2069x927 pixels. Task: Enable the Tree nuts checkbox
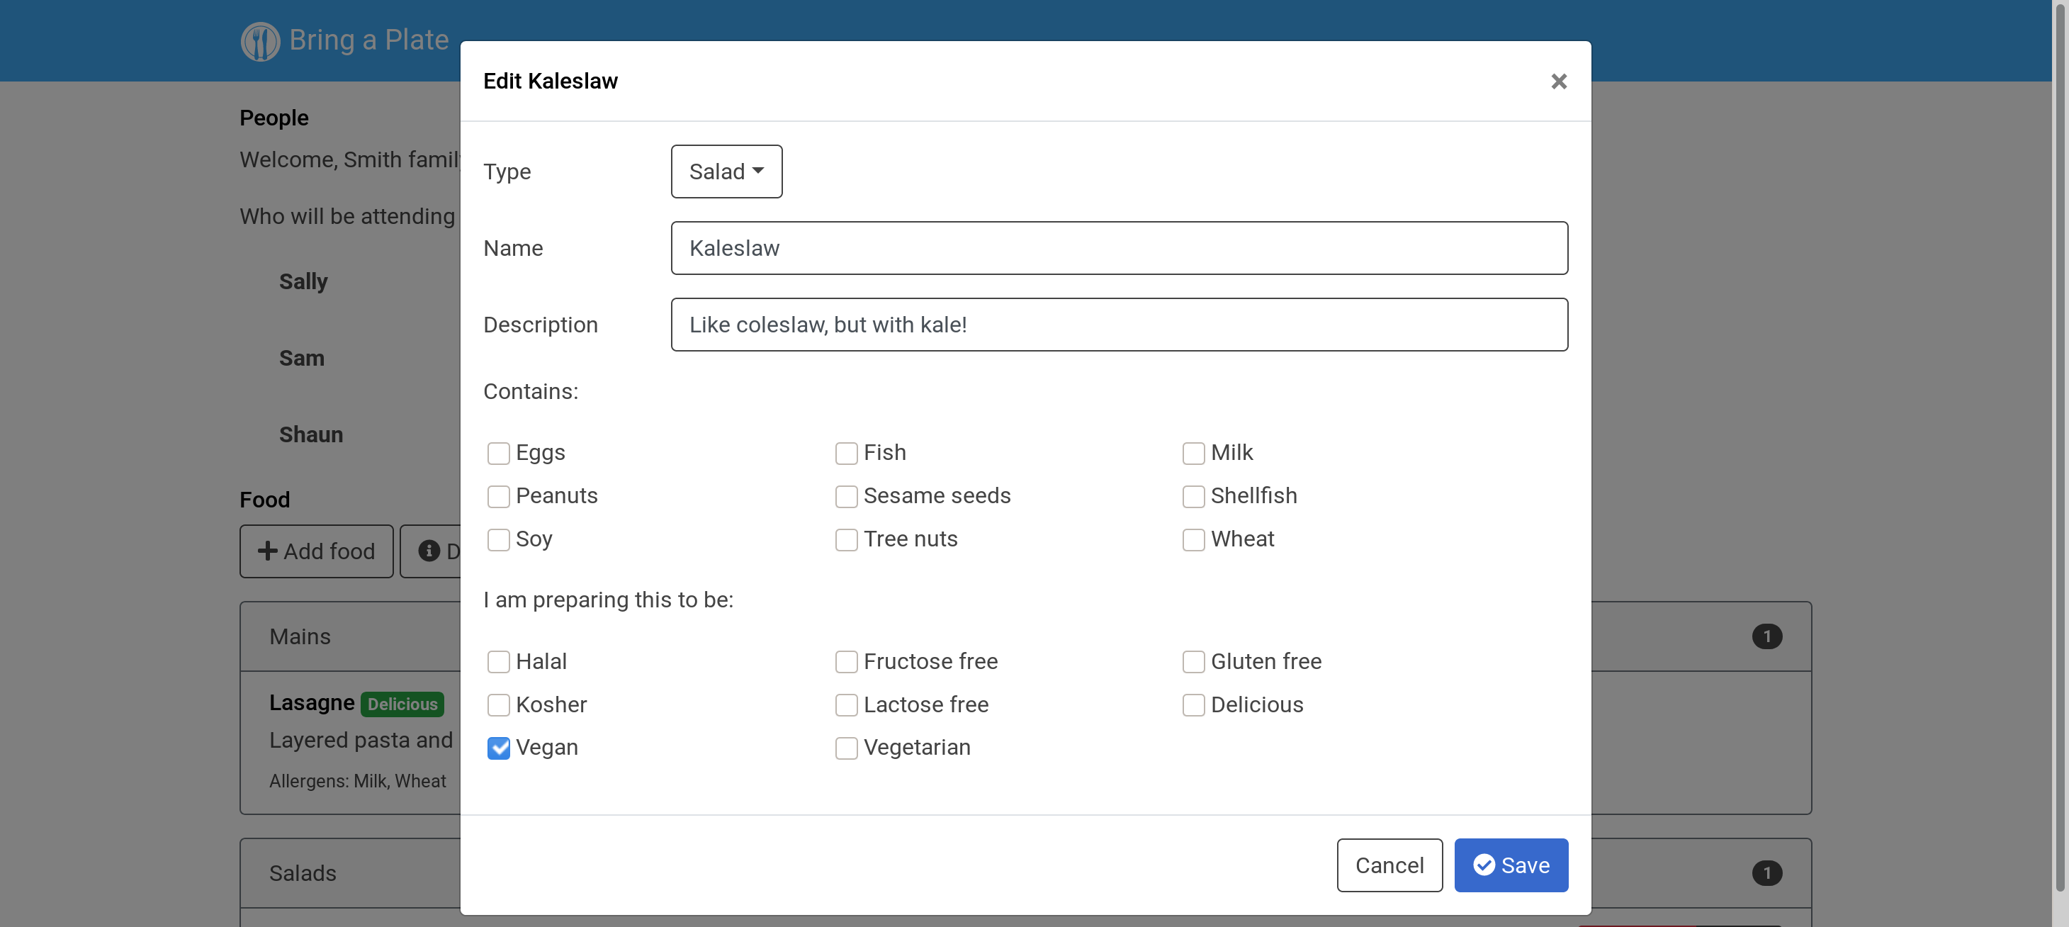coord(846,540)
